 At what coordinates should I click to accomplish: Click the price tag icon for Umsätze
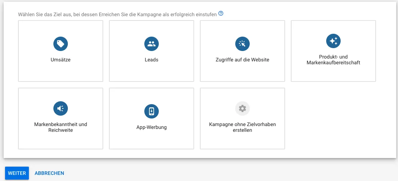click(61, 44)
